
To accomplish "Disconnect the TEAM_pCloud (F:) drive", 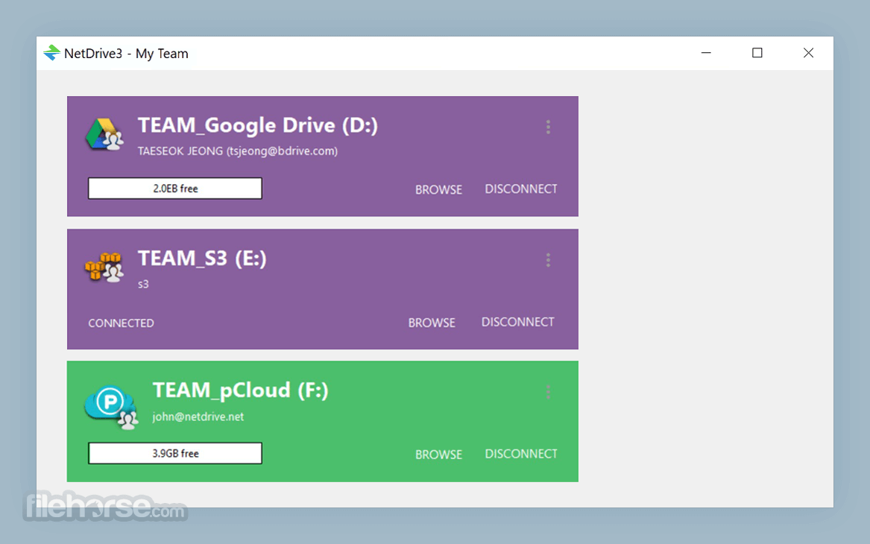I will click(521, 454).
